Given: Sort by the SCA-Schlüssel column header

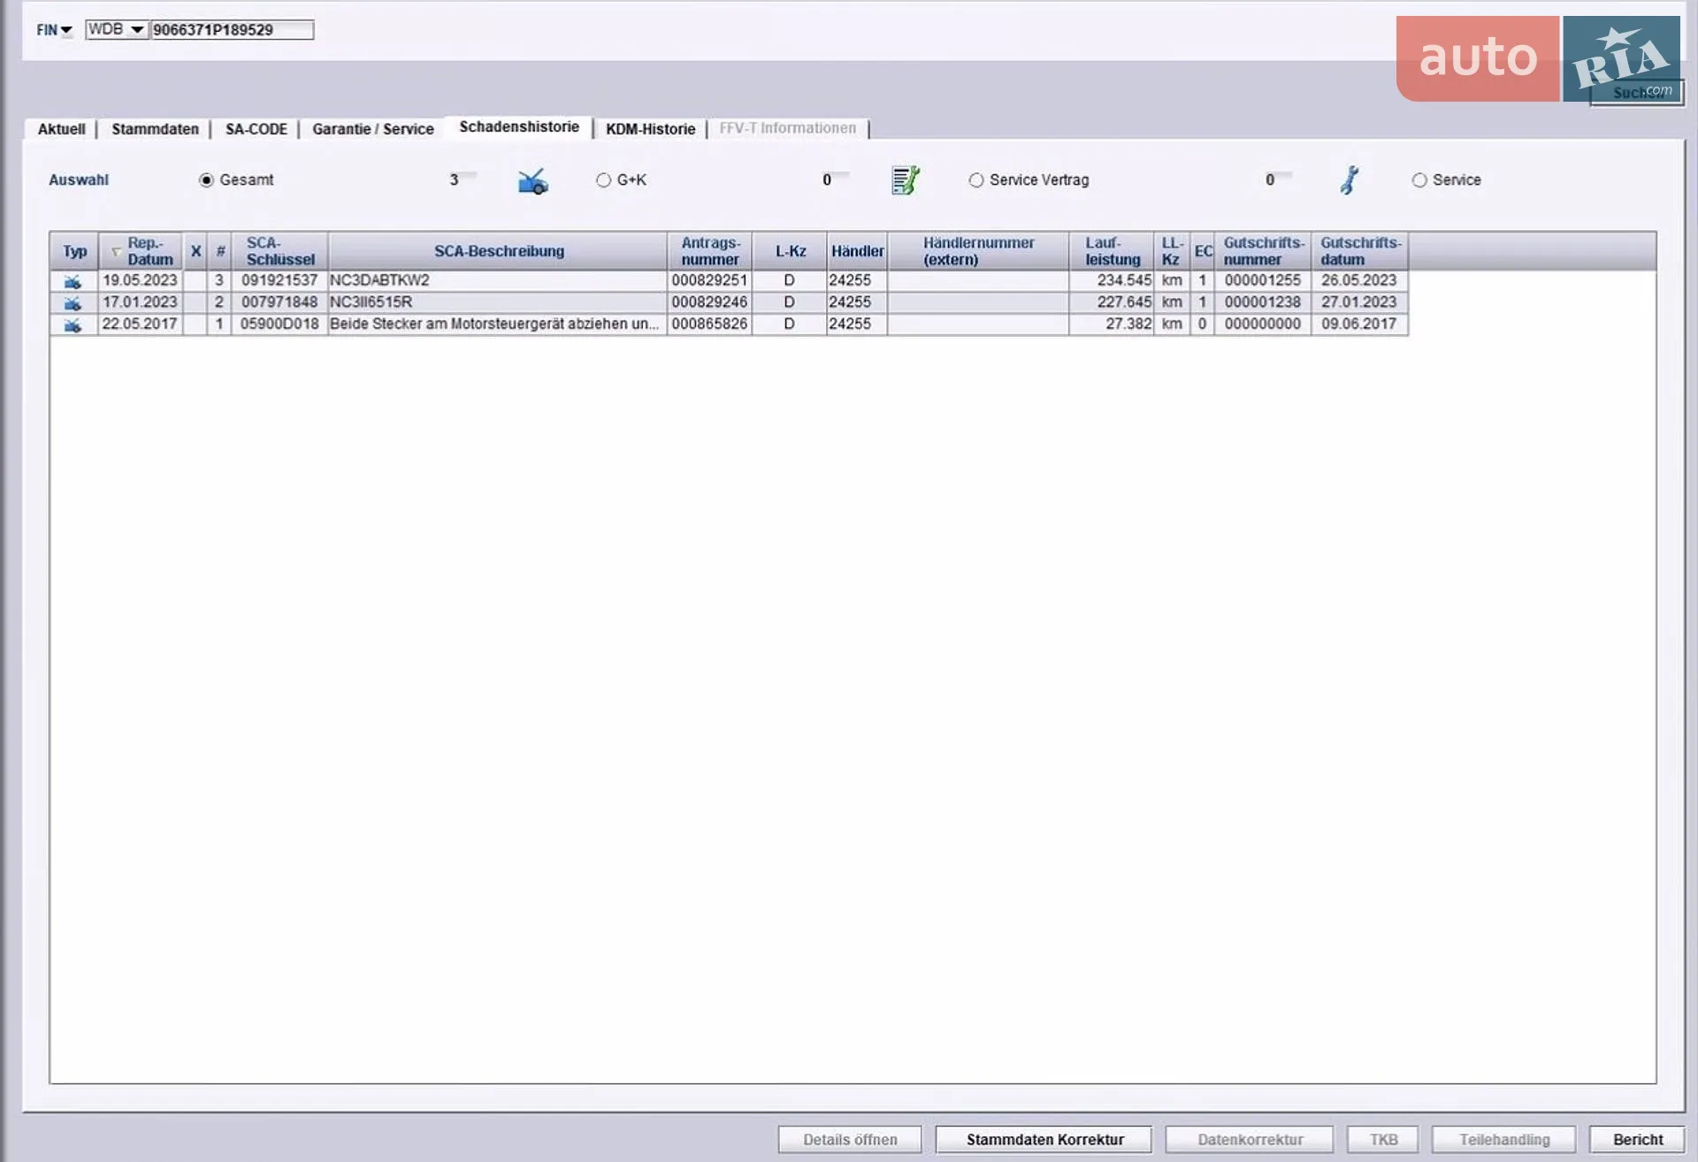Looking at the screenshot, I should tap(279, 251).
